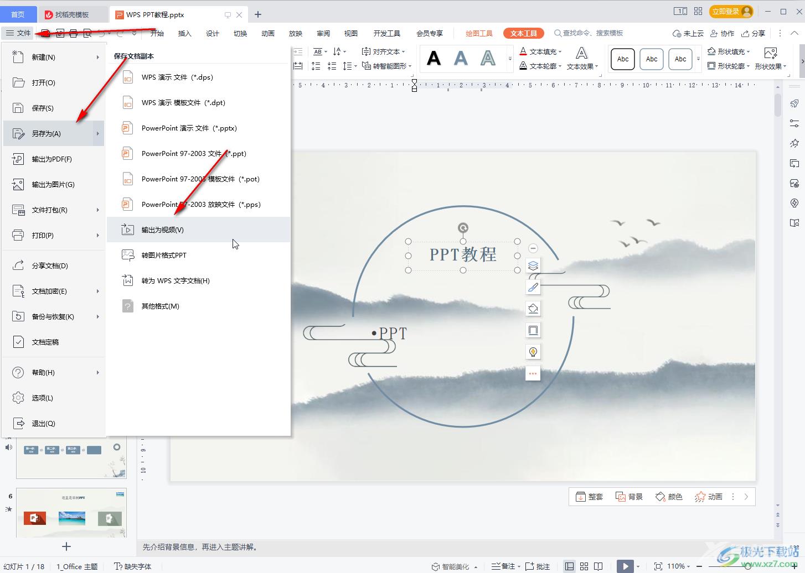Open new tab with plus button

(x=258, y=14)
